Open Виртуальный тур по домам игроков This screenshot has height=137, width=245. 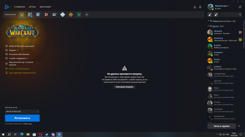pos(21,63)
